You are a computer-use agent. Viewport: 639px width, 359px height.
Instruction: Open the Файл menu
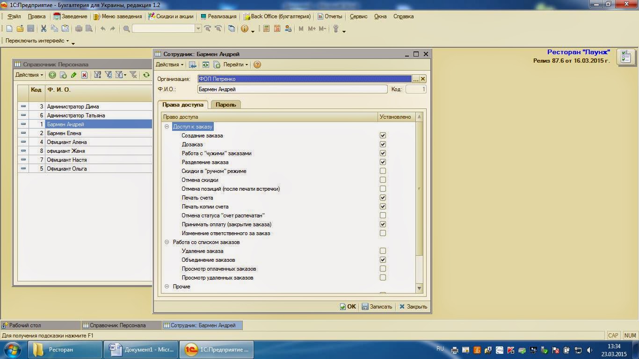(14, 16)
